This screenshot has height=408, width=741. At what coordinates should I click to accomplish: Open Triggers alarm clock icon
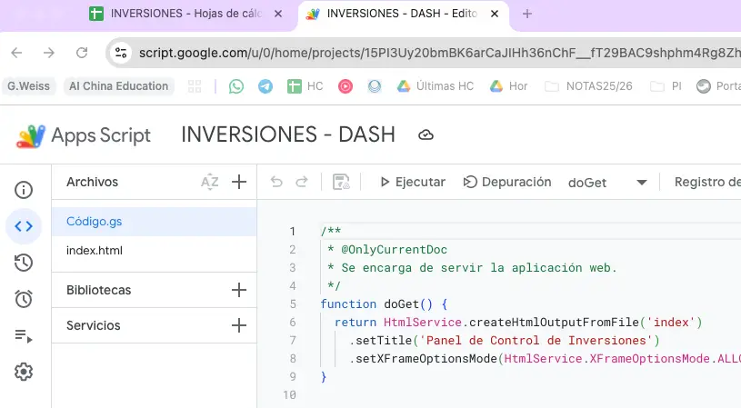[x=24, y=299]
